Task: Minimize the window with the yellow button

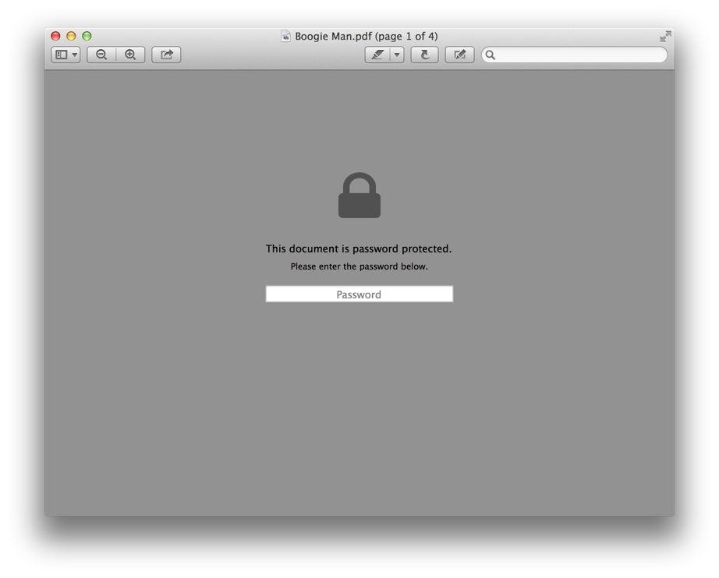Action: tap(71, 36)
